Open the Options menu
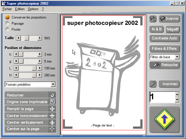This screenshot has width=186, height=139. 33,9
